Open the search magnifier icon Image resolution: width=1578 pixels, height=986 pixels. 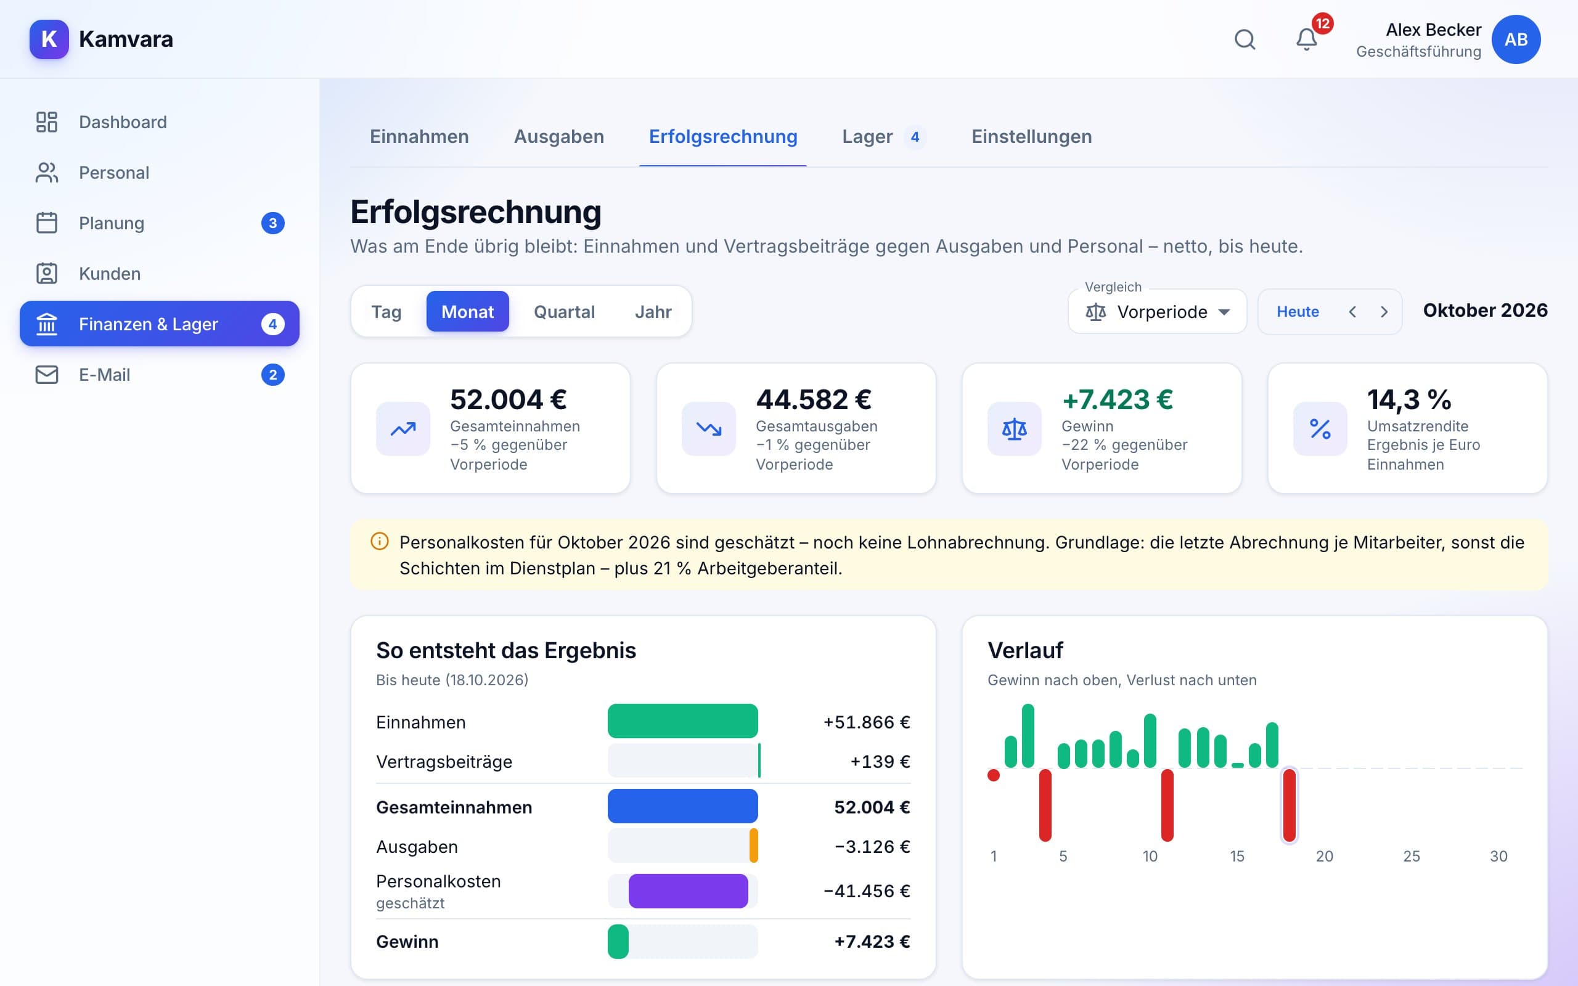(x=1245, y=39)
